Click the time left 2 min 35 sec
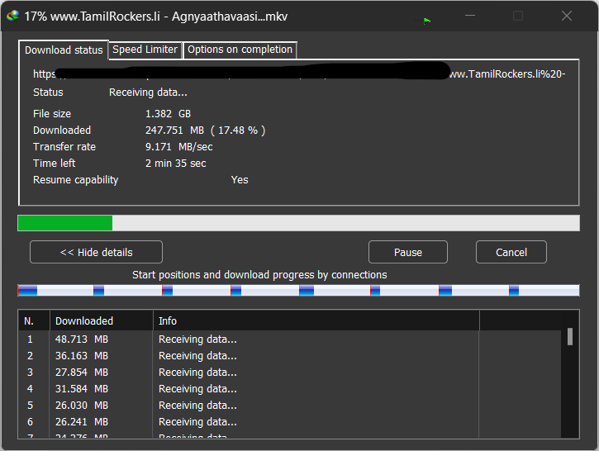The height and width of the screenshot is (451, 599). 176,164
